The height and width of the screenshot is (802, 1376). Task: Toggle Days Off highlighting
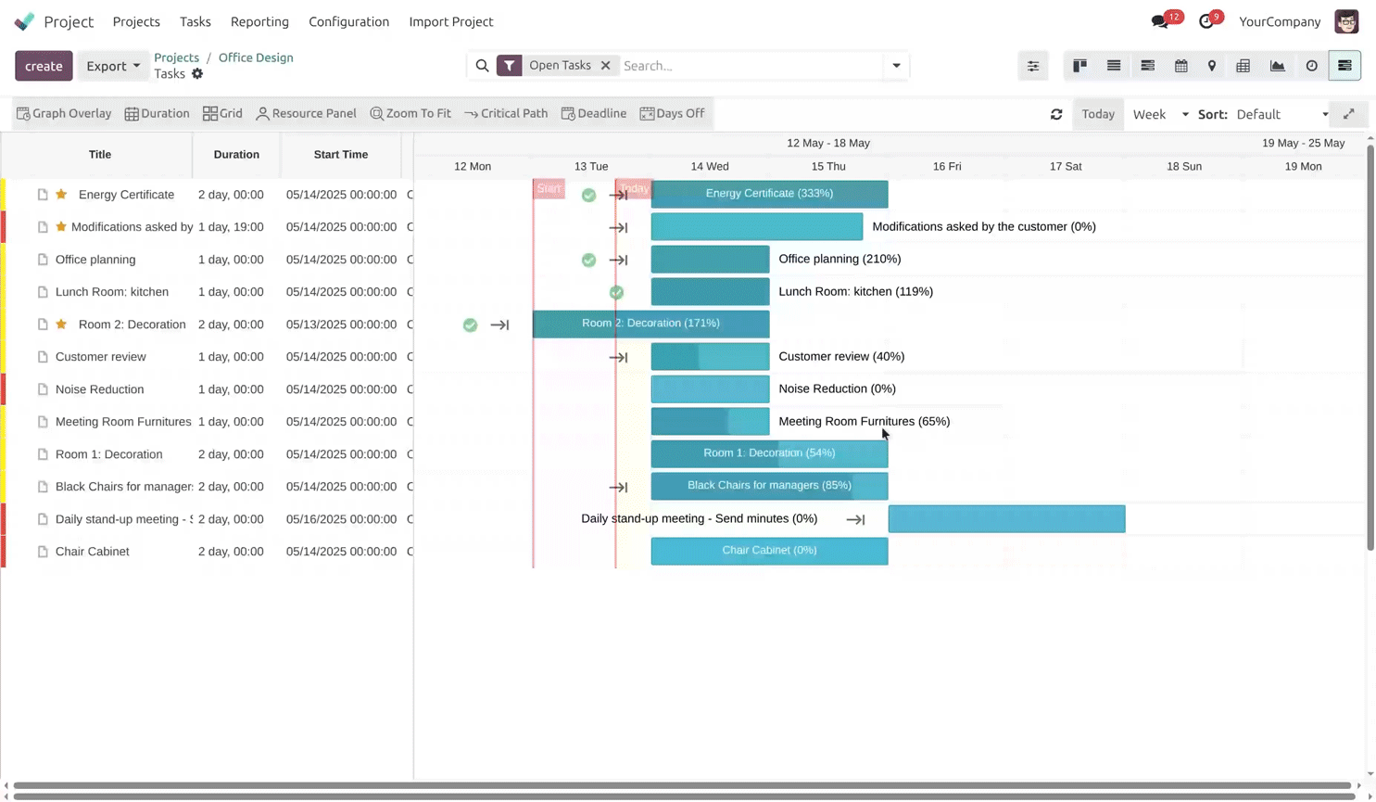pos(672,113)
